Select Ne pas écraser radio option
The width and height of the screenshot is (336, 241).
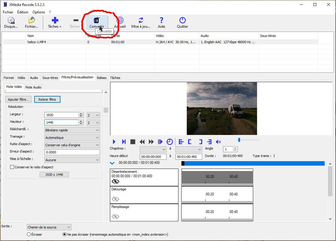[x=64, y=234]
